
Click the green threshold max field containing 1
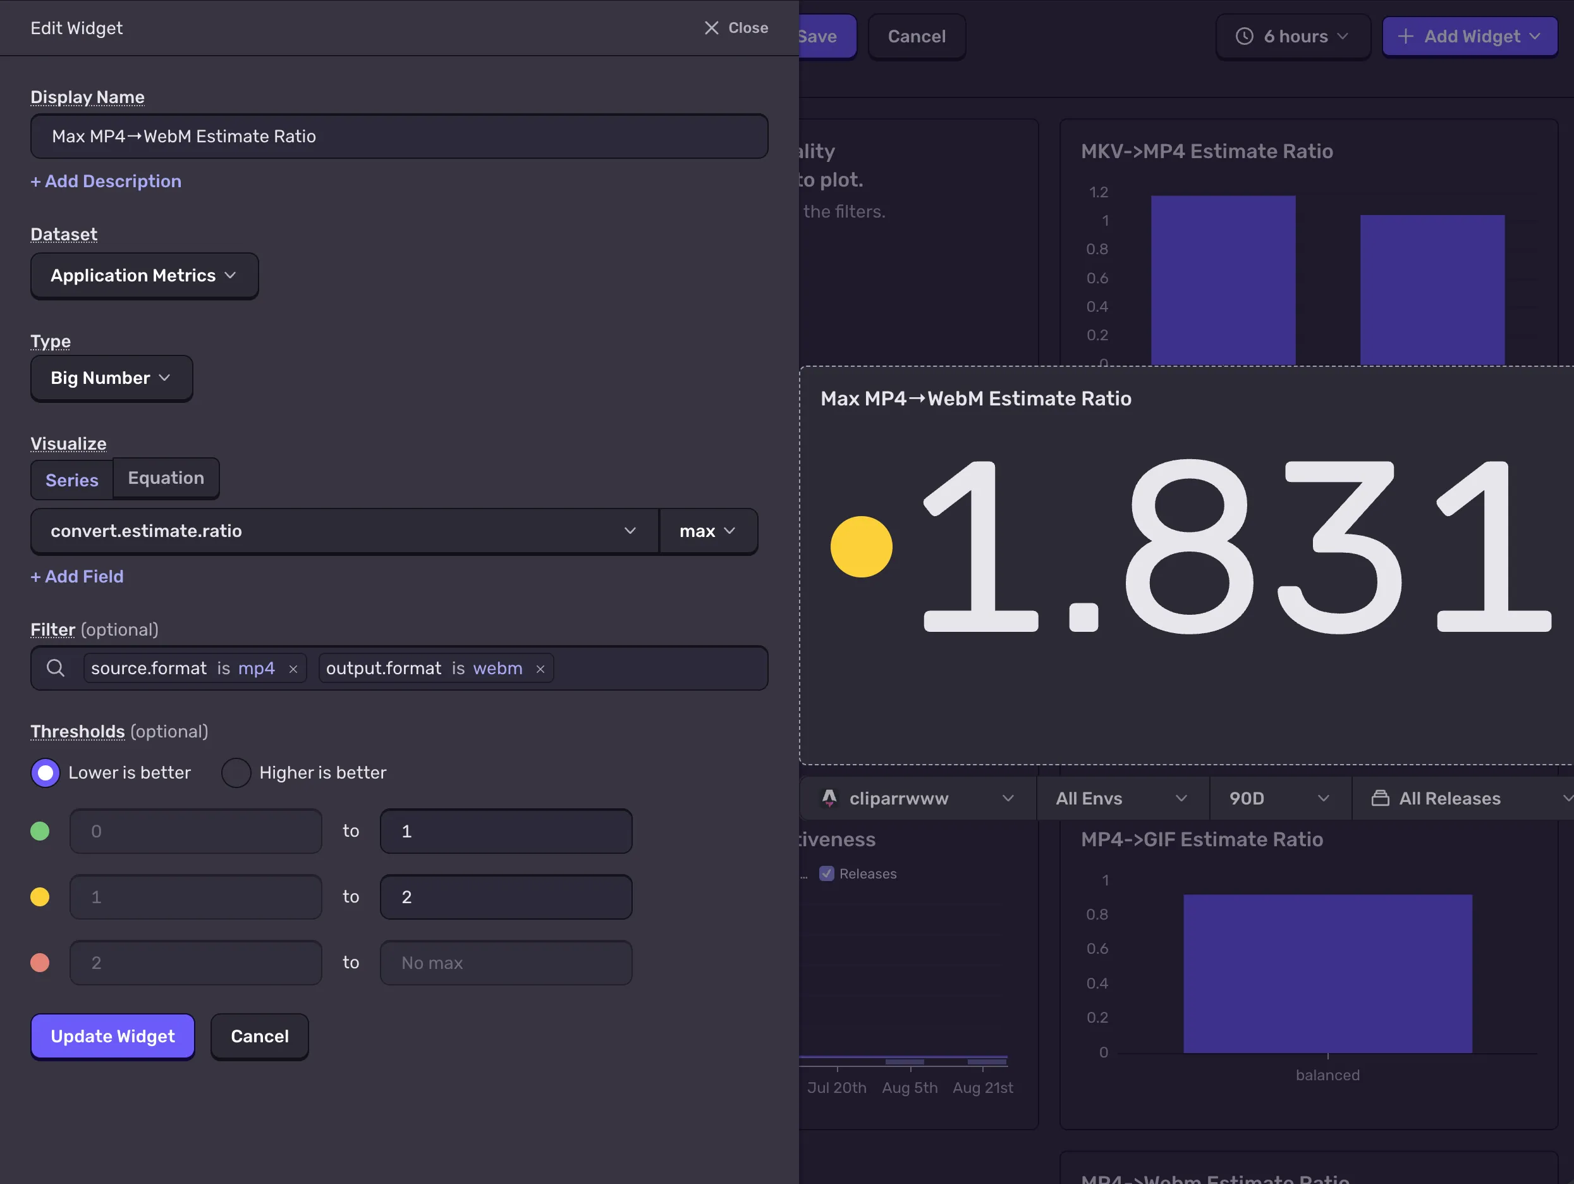coord(506,831)
